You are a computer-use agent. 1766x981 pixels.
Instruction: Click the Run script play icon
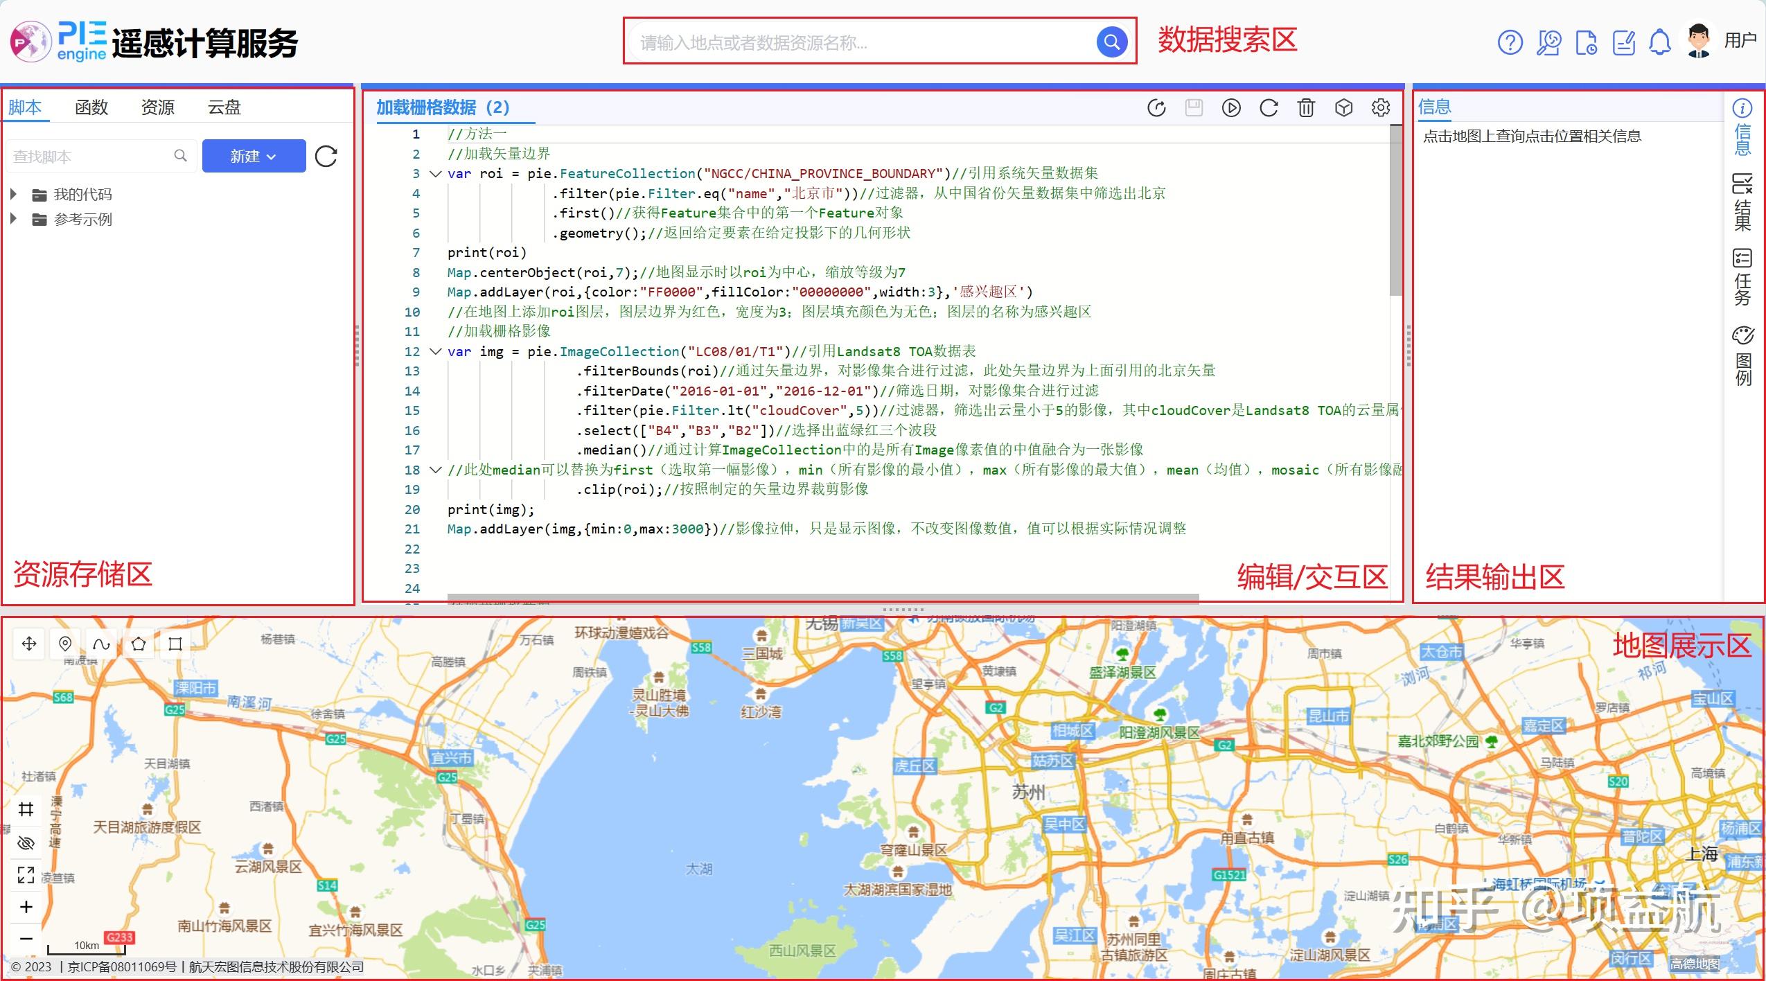tap(1231, 107)
